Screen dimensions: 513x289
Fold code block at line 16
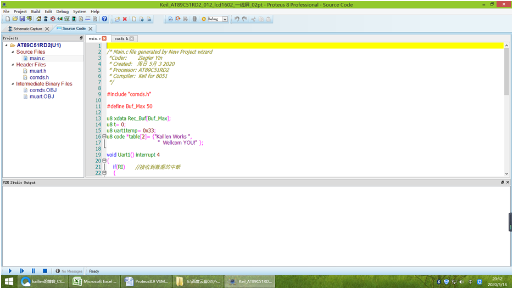[x=104, y=137]
